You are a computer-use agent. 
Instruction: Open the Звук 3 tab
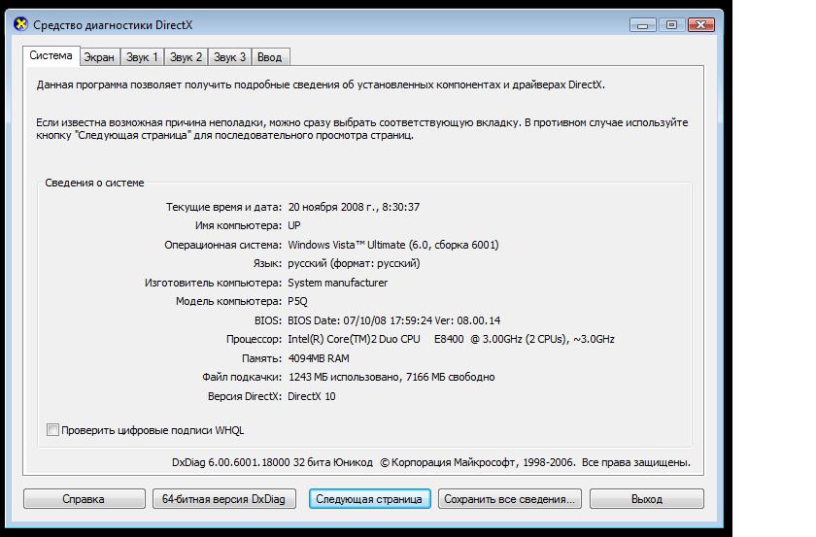point(229,57)
